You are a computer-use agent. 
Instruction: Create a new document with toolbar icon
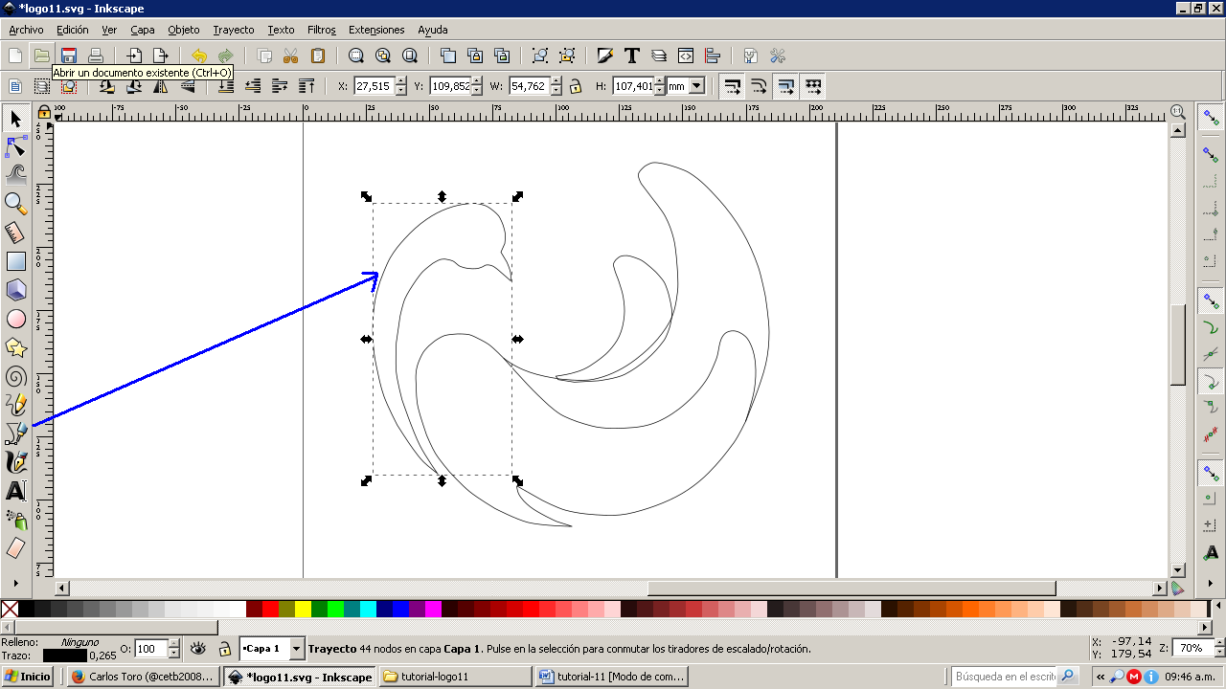tap(14, 56)
